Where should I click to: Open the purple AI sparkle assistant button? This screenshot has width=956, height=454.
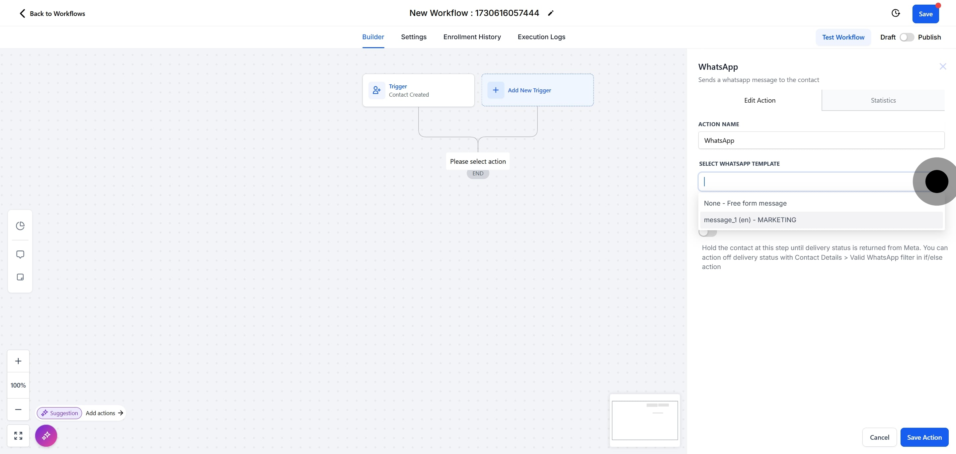pyautogui.click(x=46, y=435)
